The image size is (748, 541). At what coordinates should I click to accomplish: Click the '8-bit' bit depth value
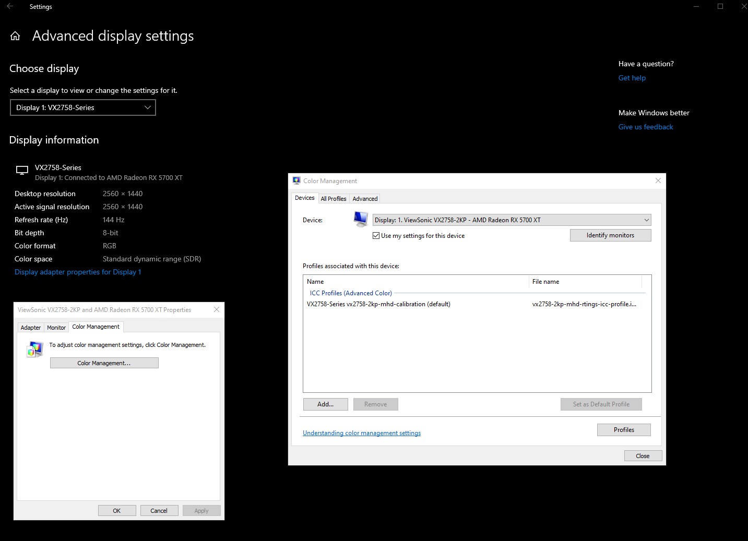tap(111, 233)
